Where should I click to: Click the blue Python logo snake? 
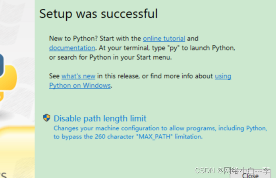[x=2, y=65]
